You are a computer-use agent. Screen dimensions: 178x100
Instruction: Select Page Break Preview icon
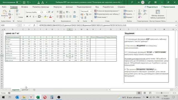click(150, 93)
